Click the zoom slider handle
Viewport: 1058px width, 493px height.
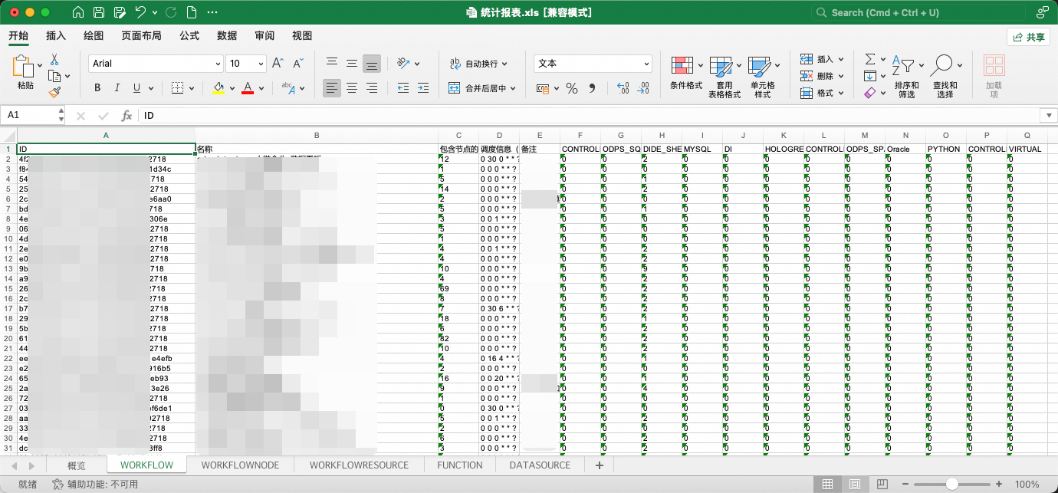tap(951, 485)
